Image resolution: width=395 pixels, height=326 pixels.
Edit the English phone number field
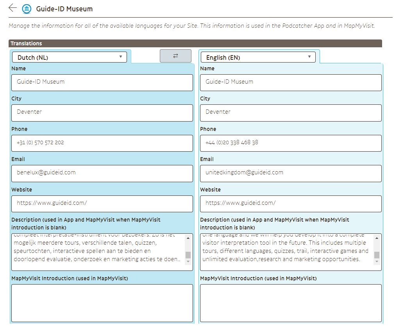click(x=291, y=143)
